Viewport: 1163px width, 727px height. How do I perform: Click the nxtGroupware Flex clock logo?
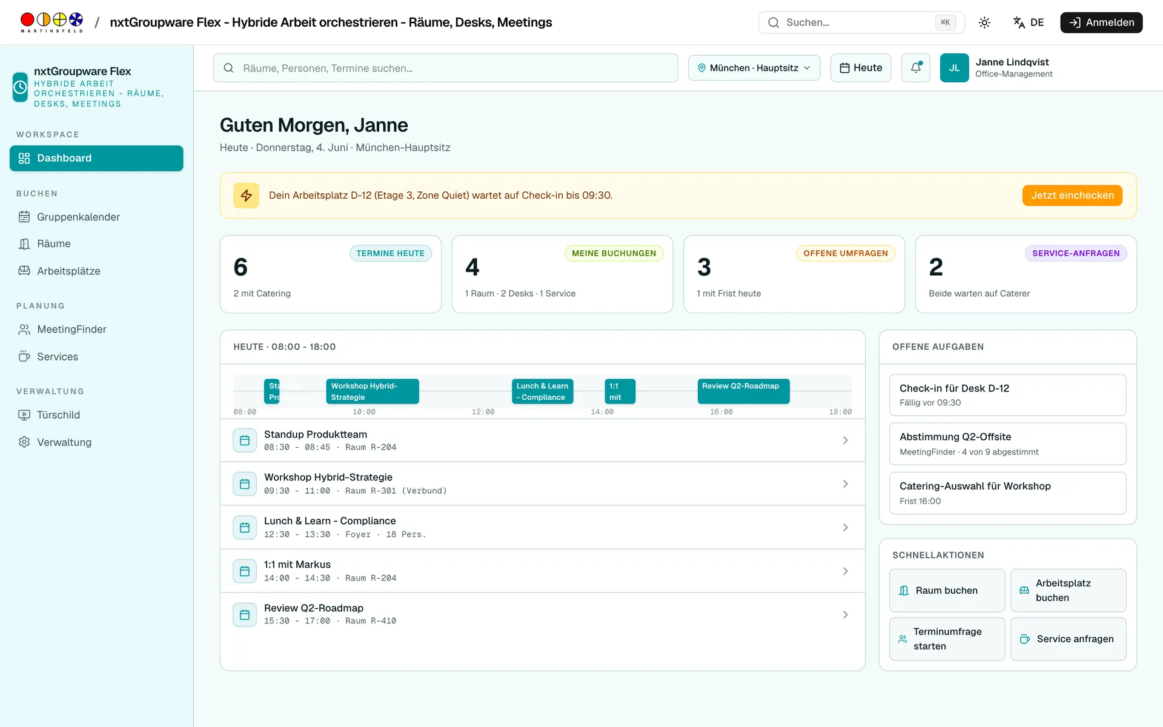pos(20,87)
